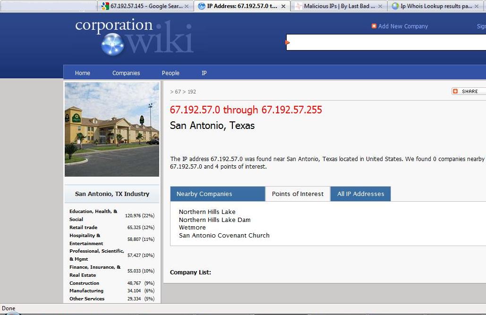Click San Antonio Covenant Church entry
This screenshot has height=315, width=486.
click(224, 235)
